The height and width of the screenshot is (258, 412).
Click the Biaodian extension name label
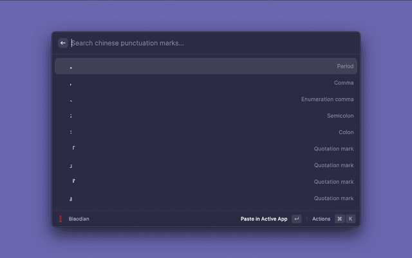click(x=79, y=219)
